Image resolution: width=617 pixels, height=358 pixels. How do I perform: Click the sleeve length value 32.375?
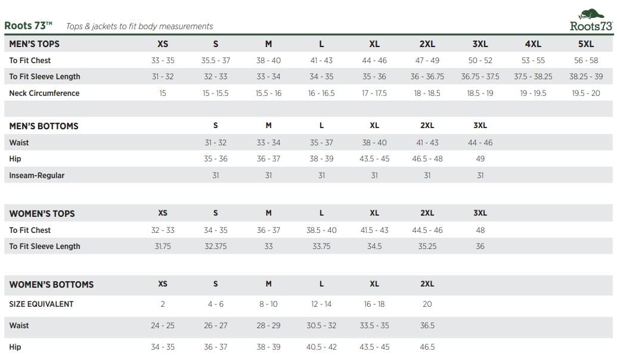coord(215,247)
